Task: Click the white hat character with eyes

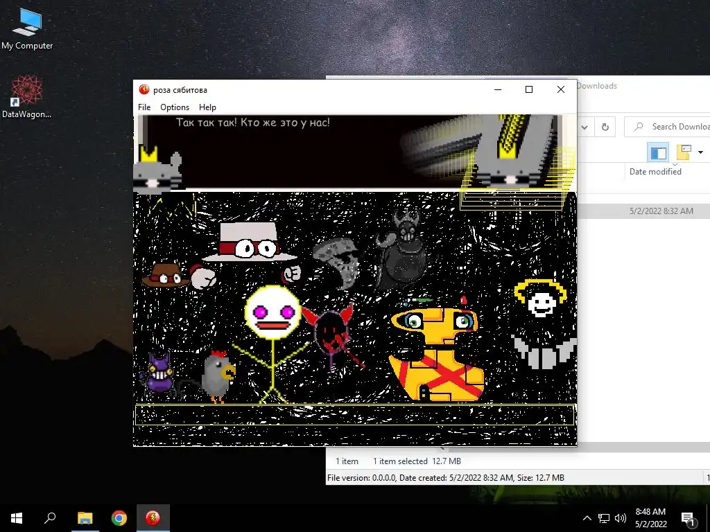Action: tap(249, 242)
